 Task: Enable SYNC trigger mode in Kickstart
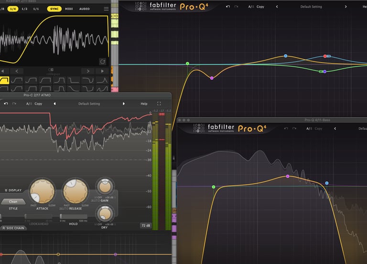click(54, 9)
